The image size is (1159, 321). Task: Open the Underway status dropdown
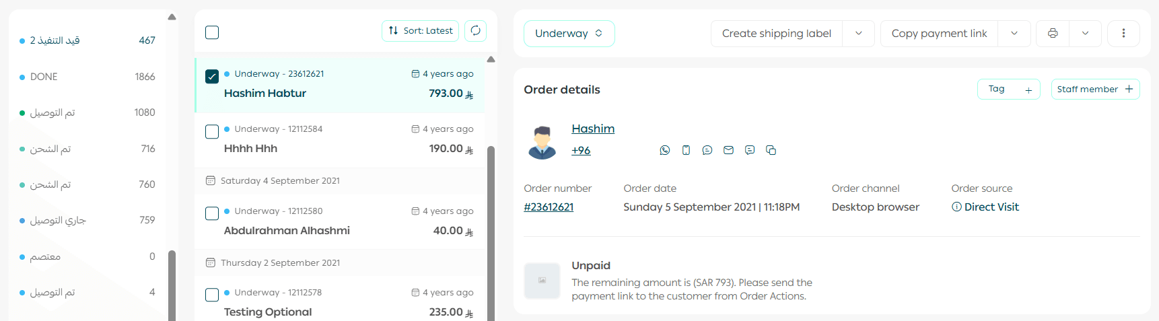569,34
